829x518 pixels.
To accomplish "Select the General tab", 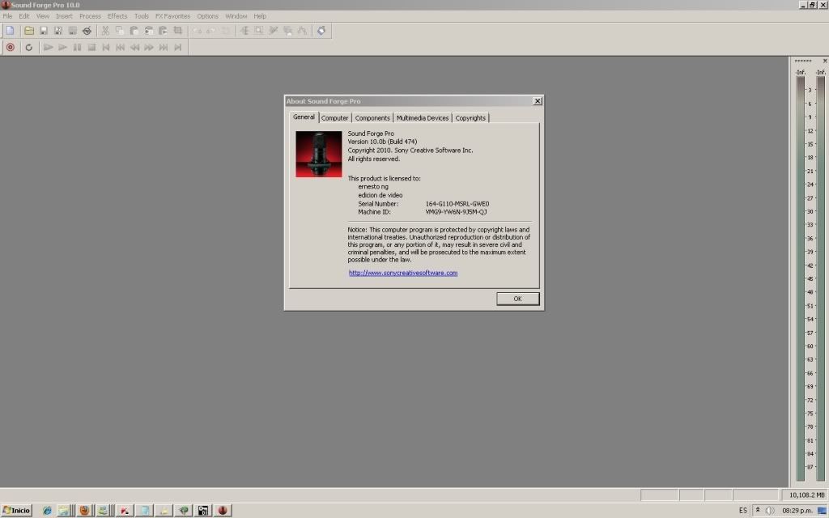I will click(x=304, y=117).
